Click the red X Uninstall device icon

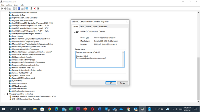[35, 8]
